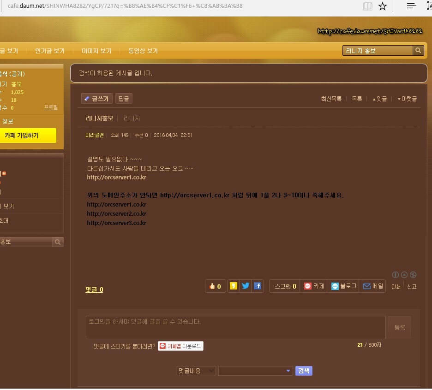The width and height of the screenshot is (432, 390).
Task: Open the first orcserver1.co.kr link
Action: click(116, 177)
